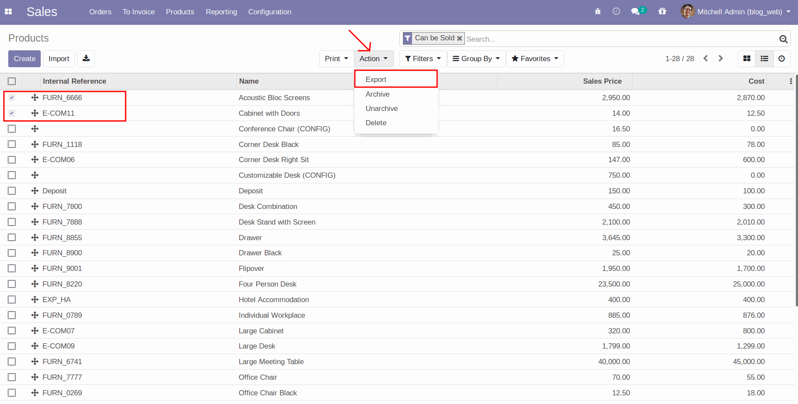Click the download export-all icon
This screenshot has height=404, width=798.
pyautogui.click(x=86, y=59)
